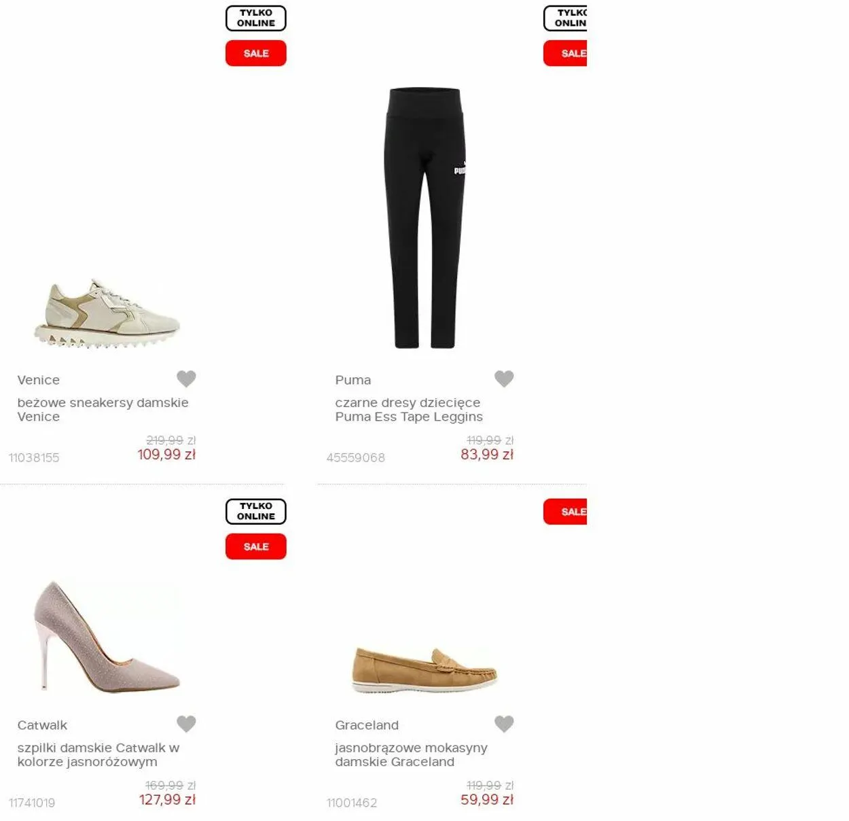The width and height of the screenshot is (849, 821).
Task: Click the SALE badge above Catwalk stilettos
Action: (256, 546)
